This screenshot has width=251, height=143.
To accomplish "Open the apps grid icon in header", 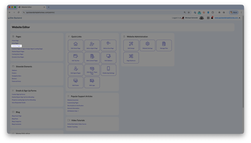I will tap(208, 18).
